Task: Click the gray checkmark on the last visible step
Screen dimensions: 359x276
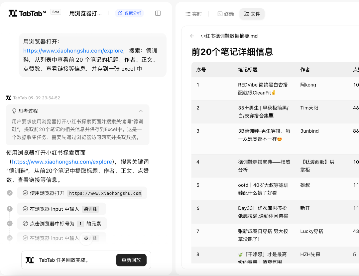Action: point(10,238)
